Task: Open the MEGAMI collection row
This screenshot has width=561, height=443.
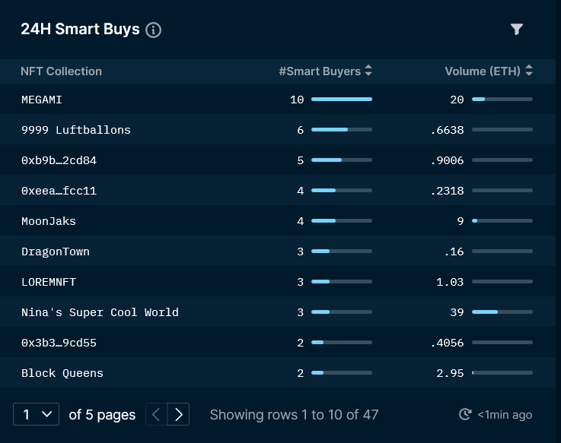Action: tap(278, 100)
